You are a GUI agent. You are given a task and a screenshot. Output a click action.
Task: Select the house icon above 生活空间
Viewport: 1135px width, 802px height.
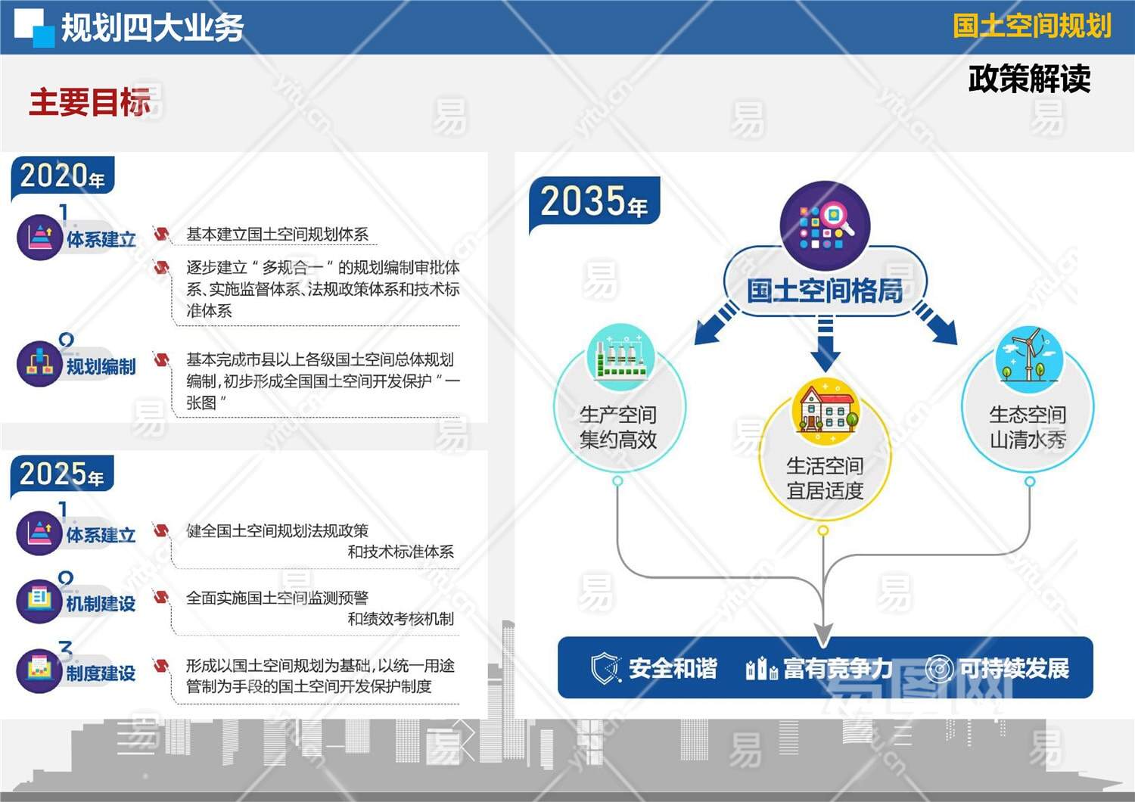825,412
